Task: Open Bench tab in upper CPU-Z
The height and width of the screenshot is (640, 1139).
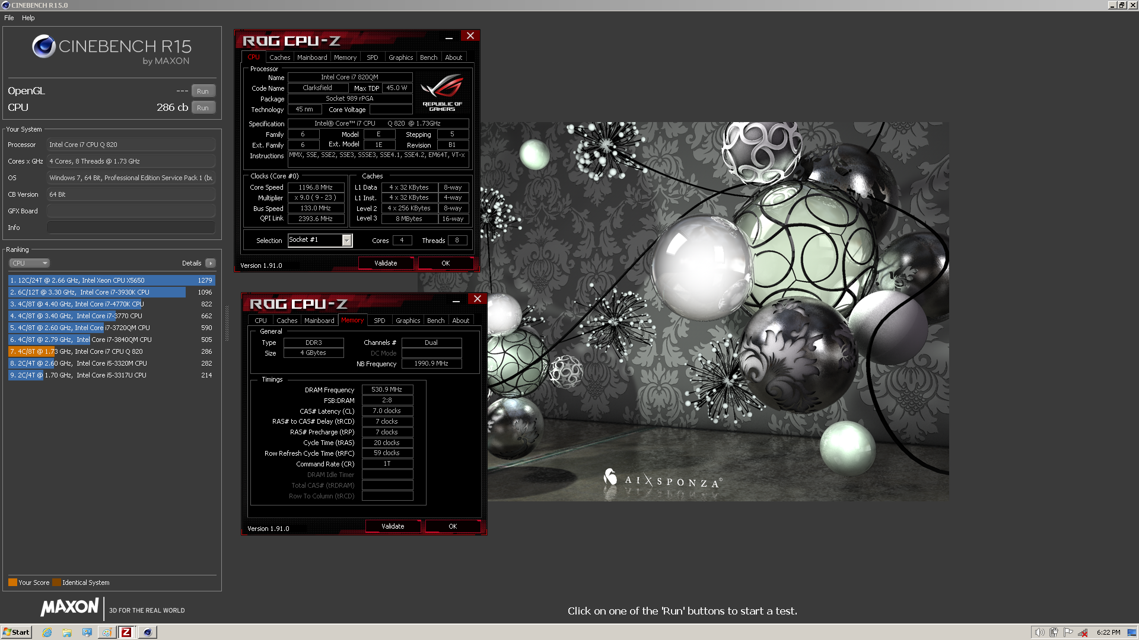Action: pyautogui.click(x=428, y=57)
